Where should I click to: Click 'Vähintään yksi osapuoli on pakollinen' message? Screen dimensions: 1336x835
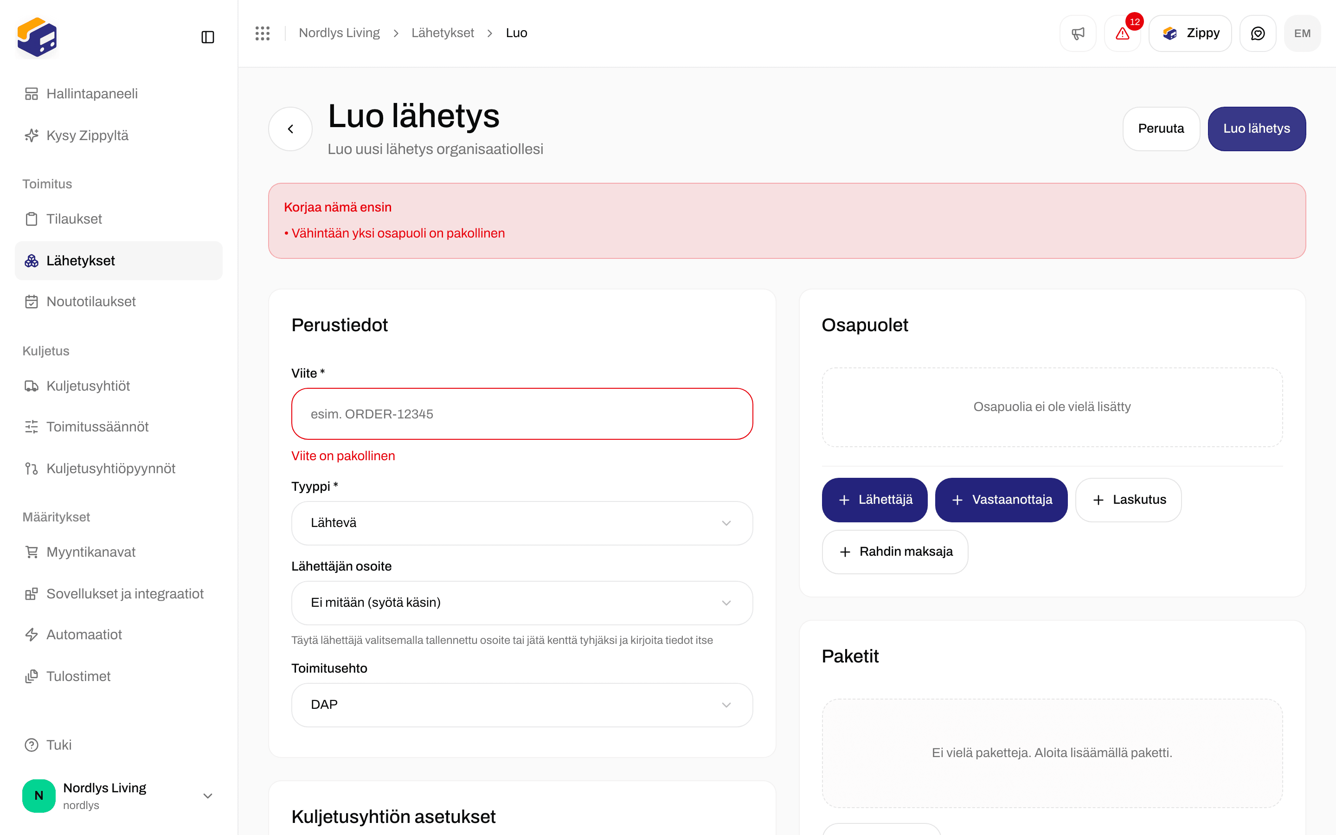(398, 233)
